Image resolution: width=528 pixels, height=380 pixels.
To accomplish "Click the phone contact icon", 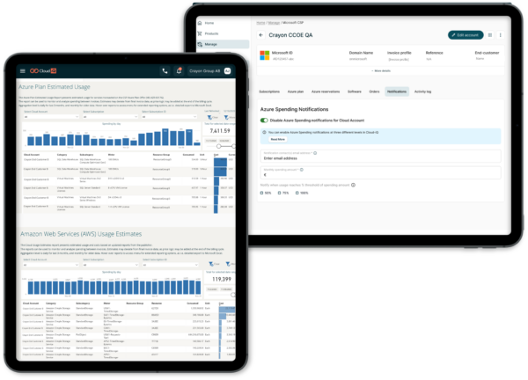I will click(165, 71).
